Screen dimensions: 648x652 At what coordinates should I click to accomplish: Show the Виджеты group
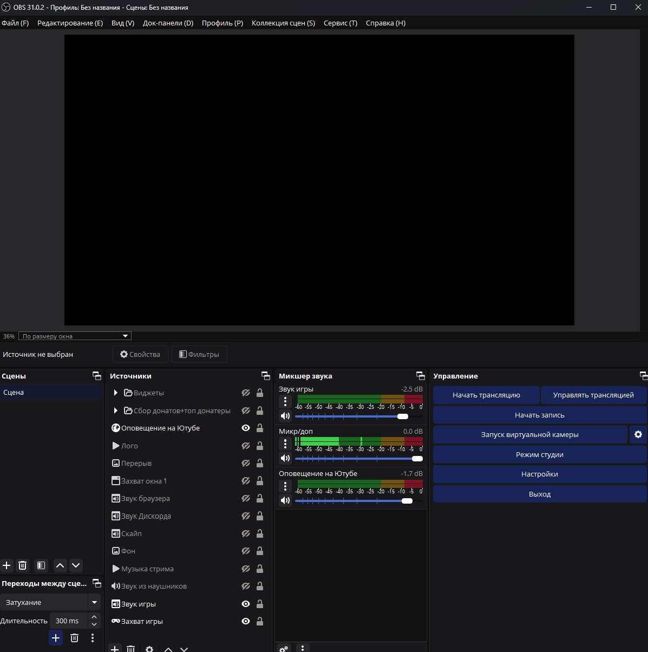click(x=246, y=393)
